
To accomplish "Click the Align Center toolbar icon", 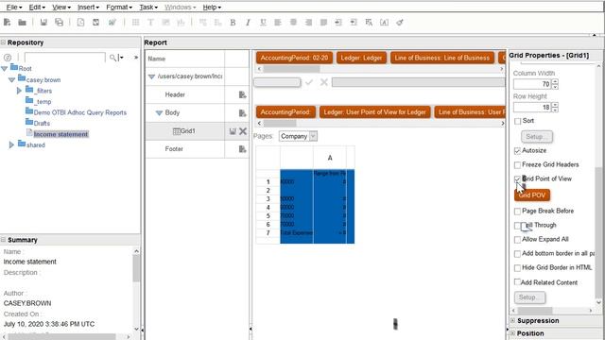I will (293, 23).
